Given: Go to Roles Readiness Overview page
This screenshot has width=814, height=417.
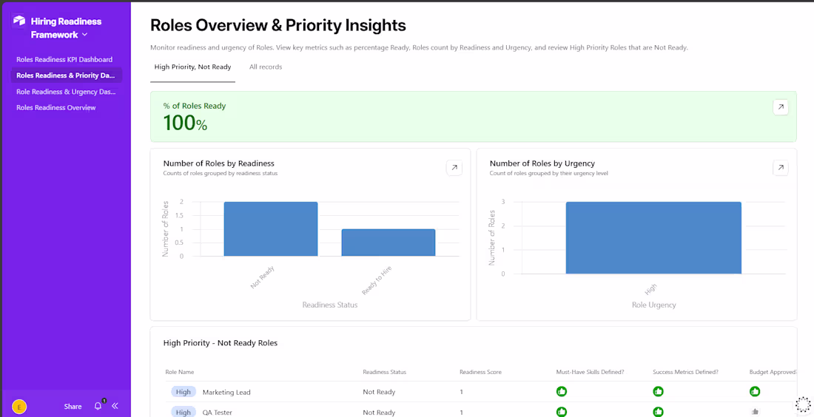Looking at the screenshot, I should coord(56,108).
